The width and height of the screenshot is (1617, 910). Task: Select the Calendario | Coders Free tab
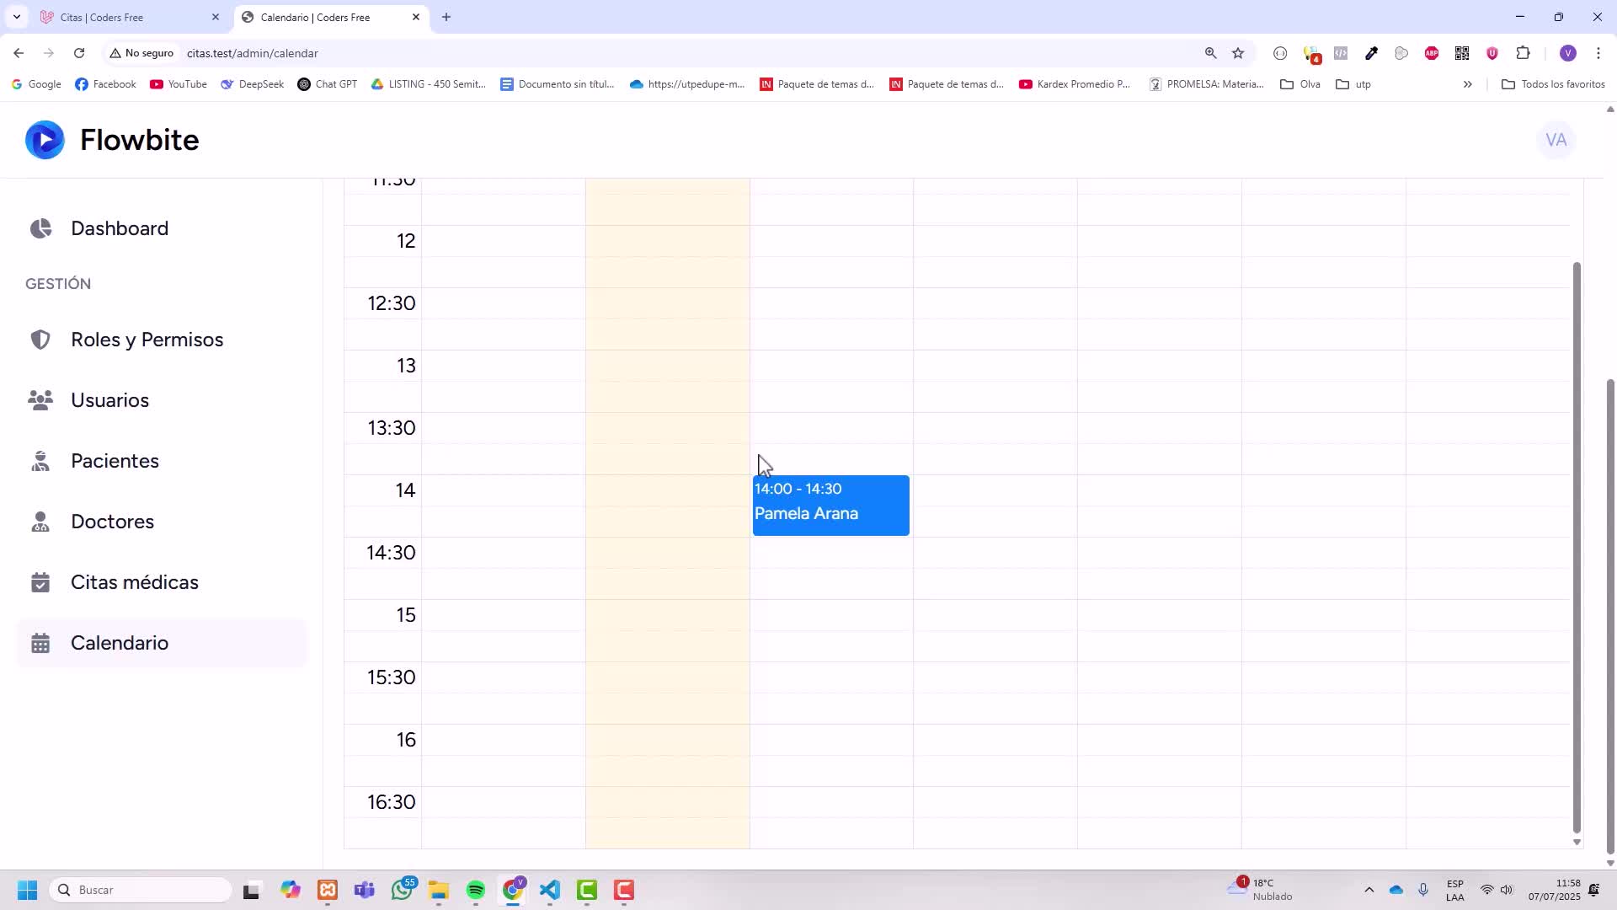pyautogui.click(x=330, y=17)
